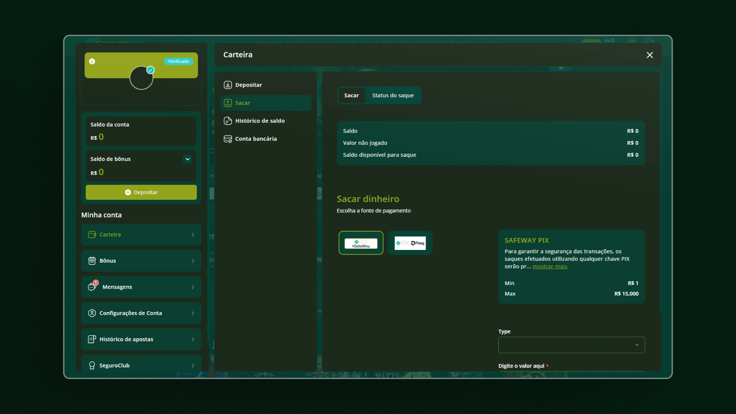Open Carteira section via its arrow
The height and width of the screenshot is (414, 736).
click(x=193, y=235)
